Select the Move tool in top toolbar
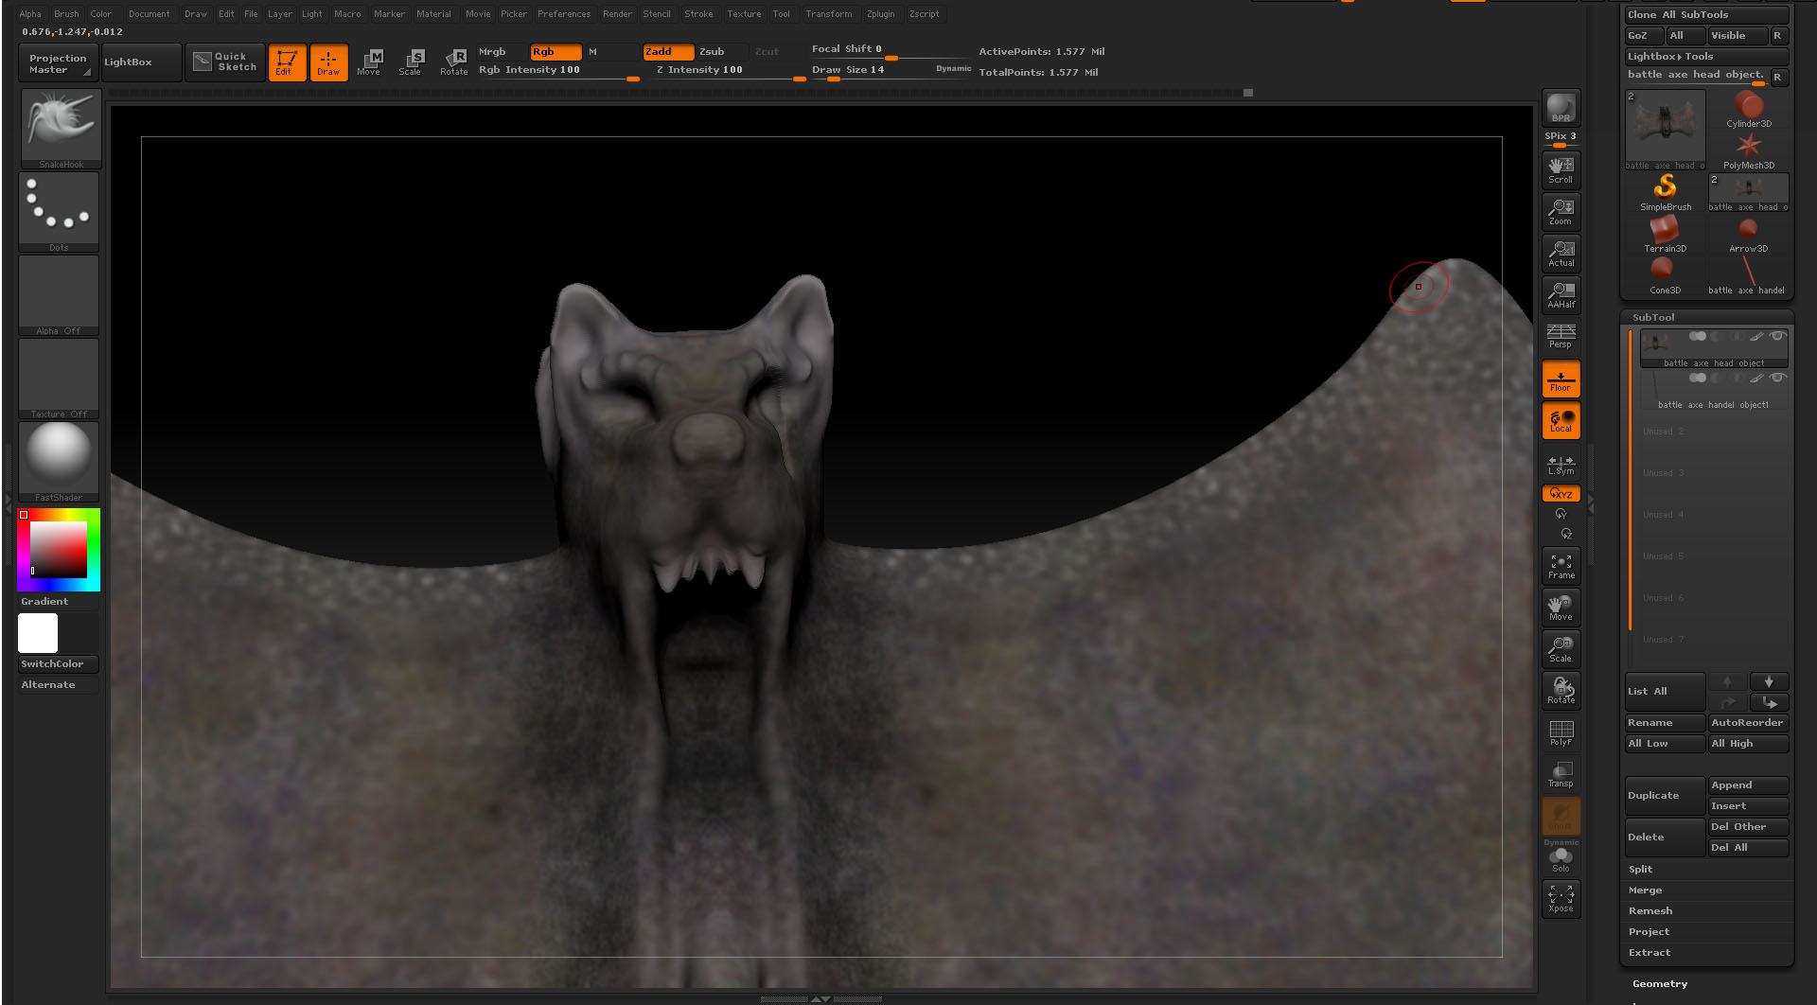The height and width of the screenshot is (1005, 1817). 369,62
